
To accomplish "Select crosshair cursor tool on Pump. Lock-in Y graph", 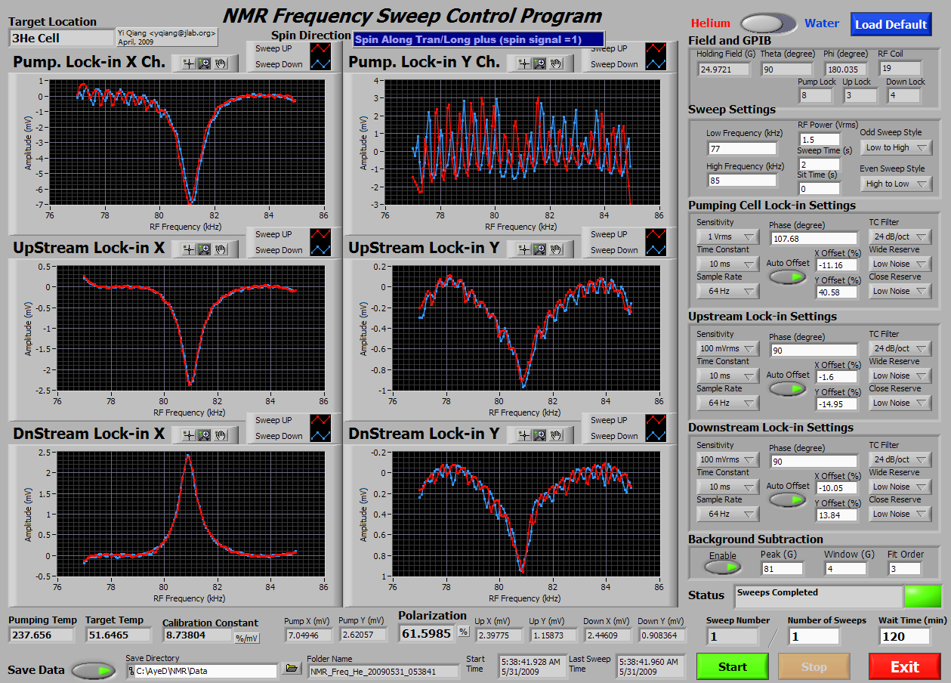I will pos(524,64).
